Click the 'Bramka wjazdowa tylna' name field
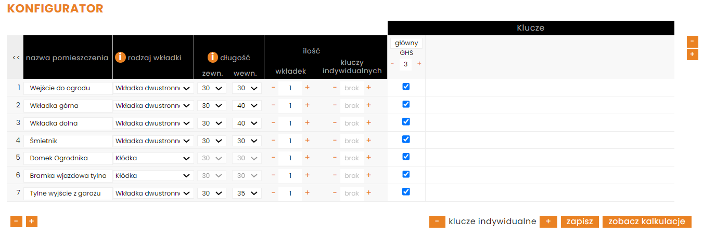 [68, 175]
